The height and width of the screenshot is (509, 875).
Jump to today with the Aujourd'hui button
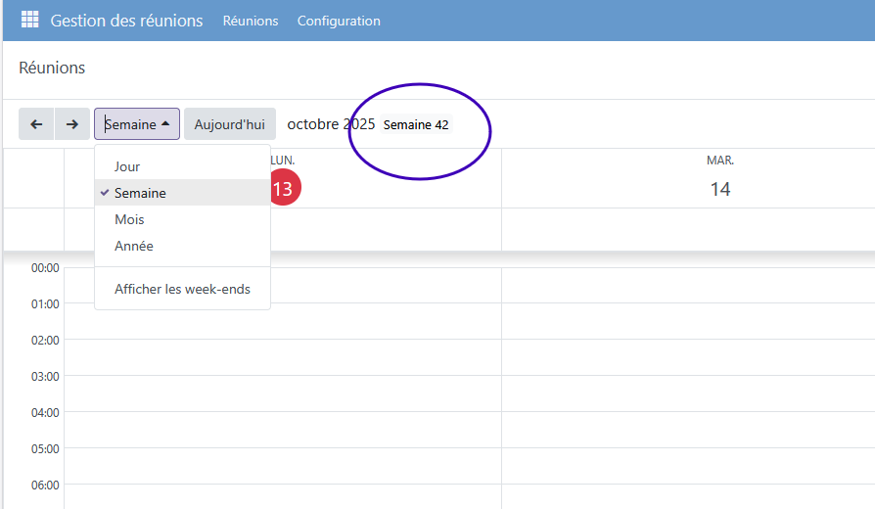coord(229,124)
